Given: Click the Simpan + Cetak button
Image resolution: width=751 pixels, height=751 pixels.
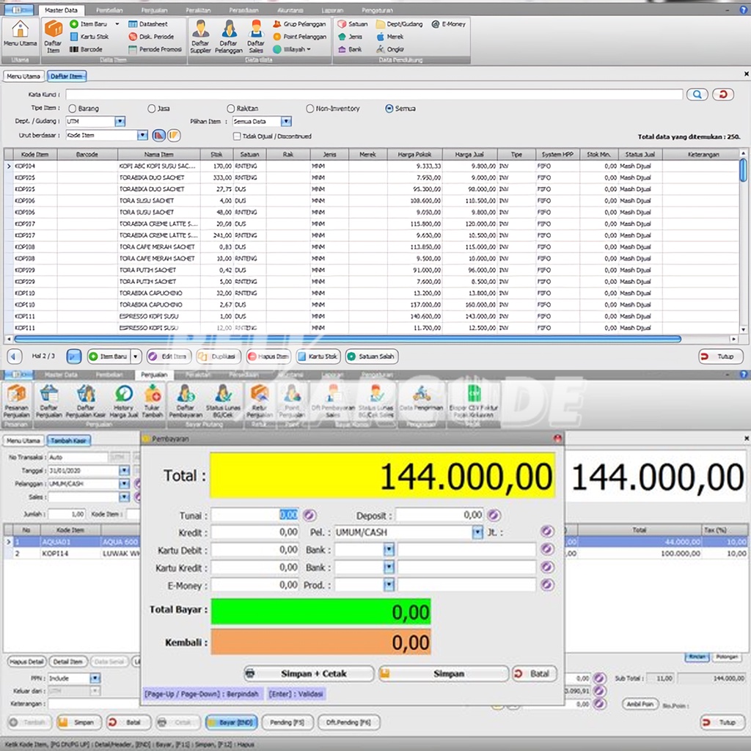Looking at the screenshot, I should click(x=309, y=673).
